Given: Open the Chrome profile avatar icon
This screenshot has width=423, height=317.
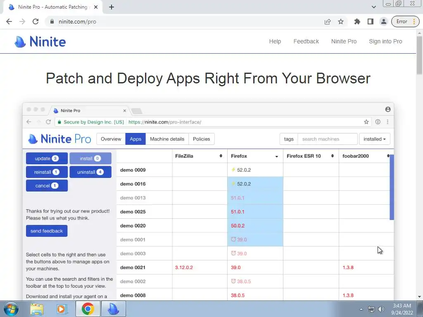Looking at the screenshot, I should click(384, 21).
